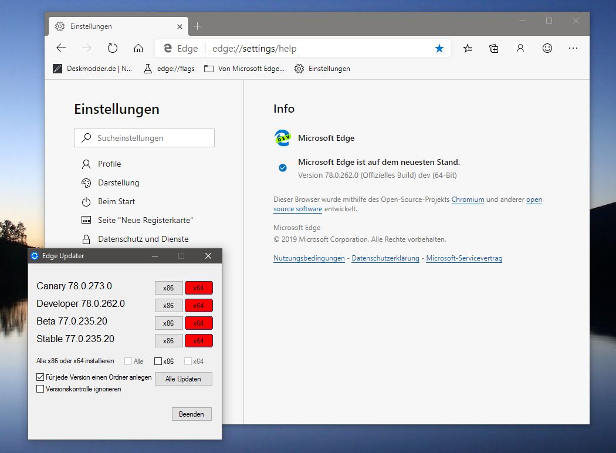Open the Von Microsoft Edge bookmark folder
The height and width of the screenshot is (453, 616).
tap(245, 69)
